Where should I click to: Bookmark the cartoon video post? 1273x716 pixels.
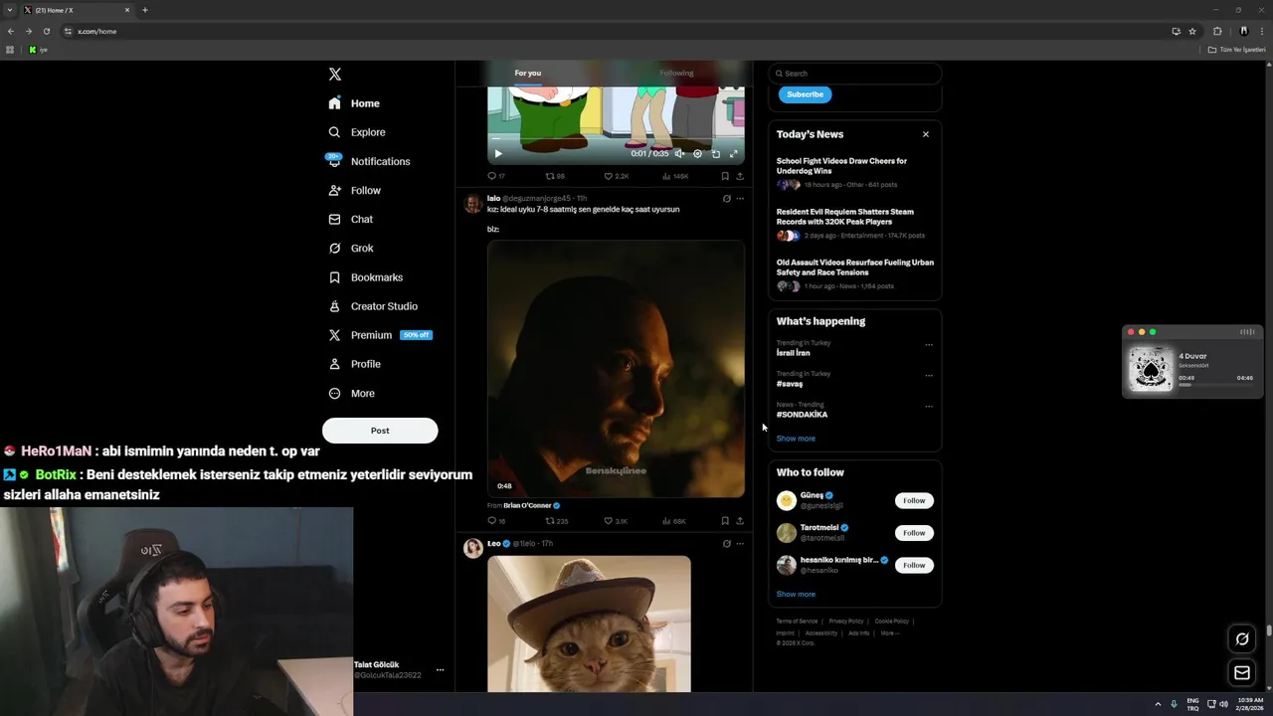tap(725, 176)
